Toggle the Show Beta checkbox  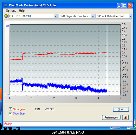coord(10,109)
